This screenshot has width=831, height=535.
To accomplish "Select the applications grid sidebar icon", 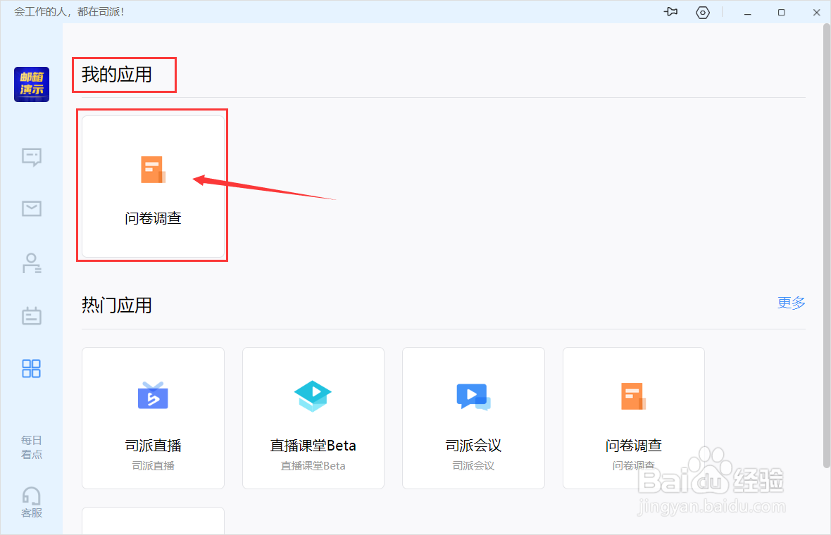I will click(x=31, y=368).
